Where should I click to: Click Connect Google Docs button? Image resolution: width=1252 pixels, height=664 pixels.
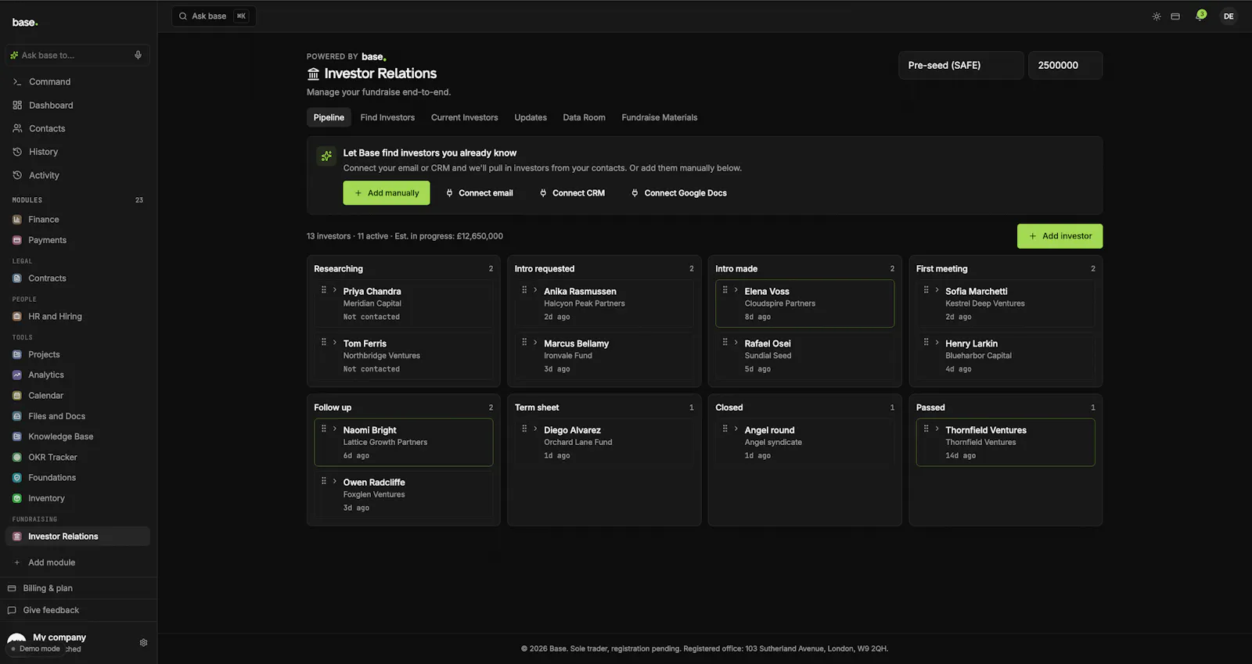tap(679, 193)
